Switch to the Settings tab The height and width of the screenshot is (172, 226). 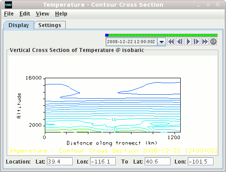50,25
